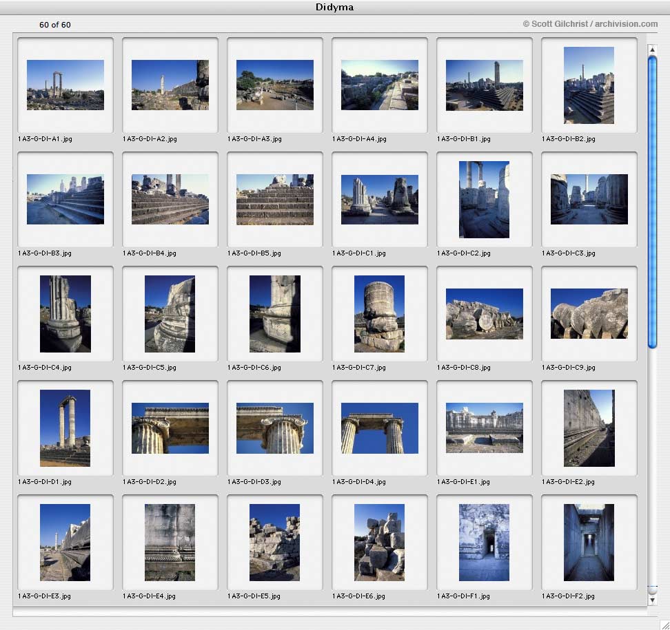Select the 1A3-G-DI-B3.jpg steps photo

point(65,200)
